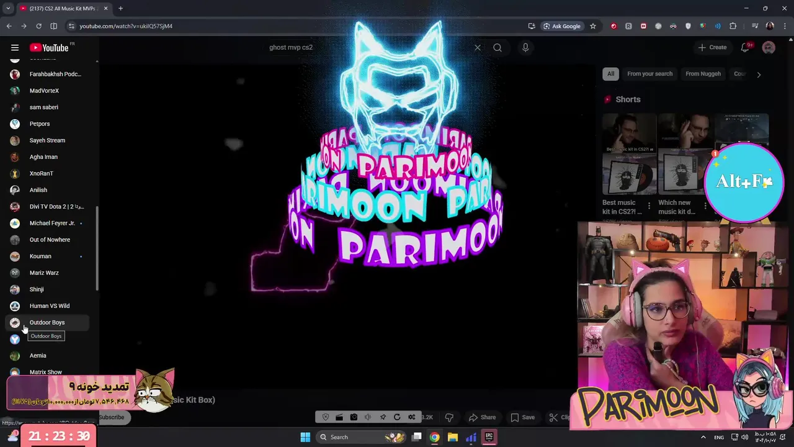Image resolution: width=794 pixels, height=447 pixels.
Task: Open Chrome extensions puzzle icon
Action: point(733,26)
